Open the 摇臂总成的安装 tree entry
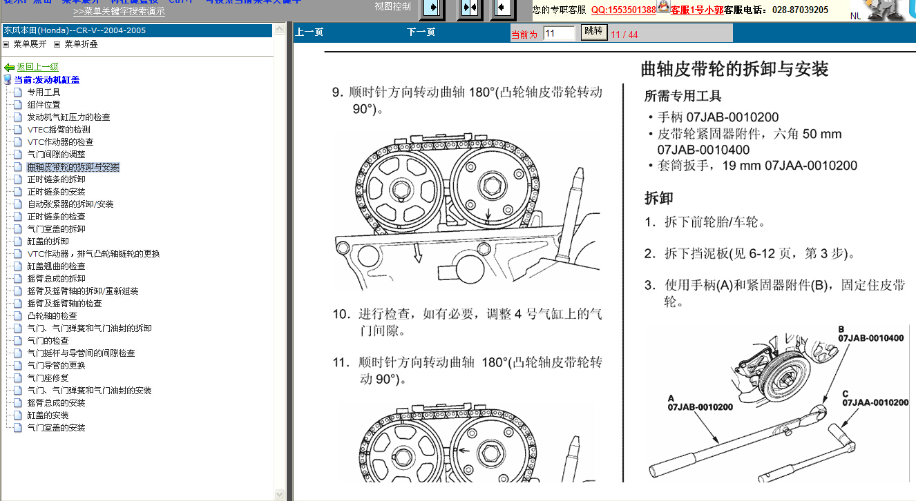Screen dimensions: 916x501 (56, 403)
